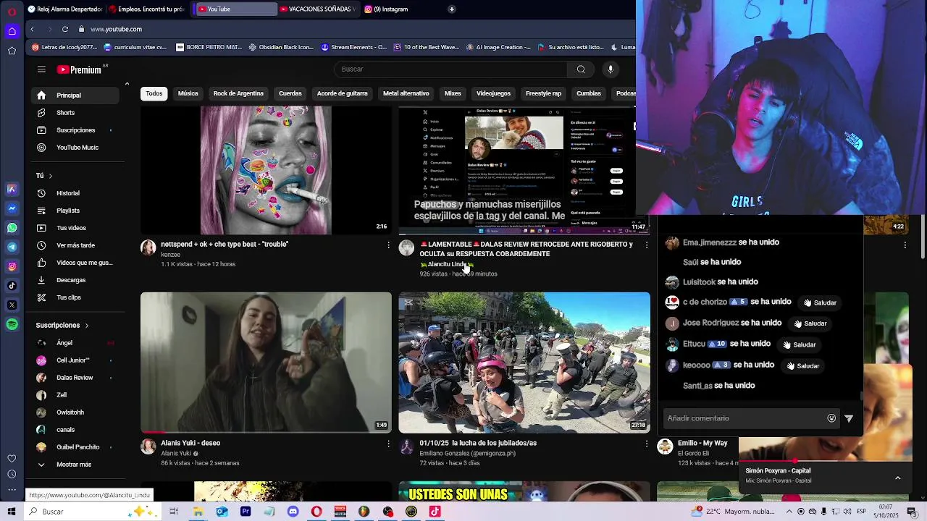This screenshot has height=521, width=927.
Task: Switch to the Instagram browser tab
Action: click(x=391, y=9)
